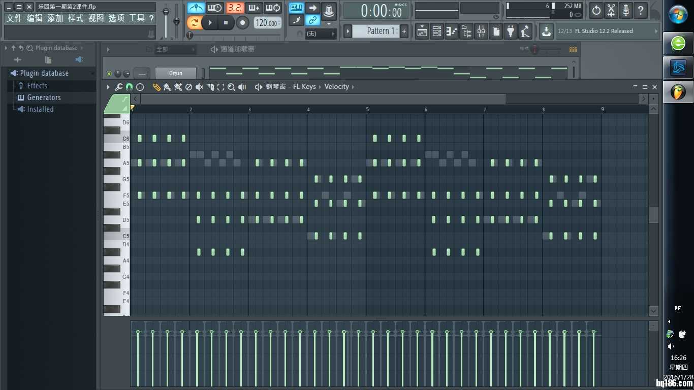Click the master volume slider knob
694x390 pixels.
point(166,12)
